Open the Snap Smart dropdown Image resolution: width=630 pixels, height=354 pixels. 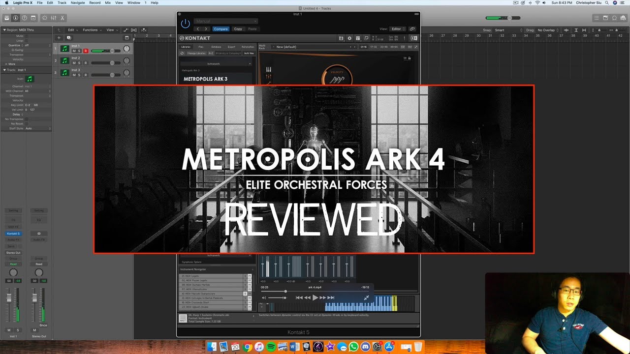507,30
